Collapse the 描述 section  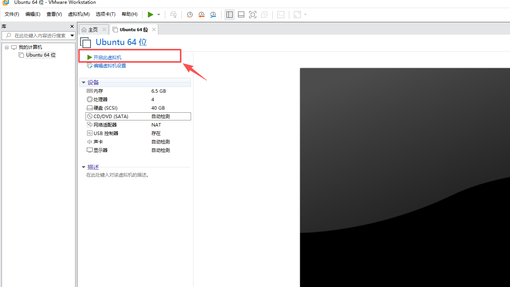pos(83,167)
